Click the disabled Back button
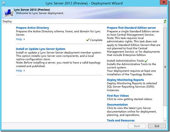Image resolution: width=170 pixels, height=132 pixels. click(137, 126)
